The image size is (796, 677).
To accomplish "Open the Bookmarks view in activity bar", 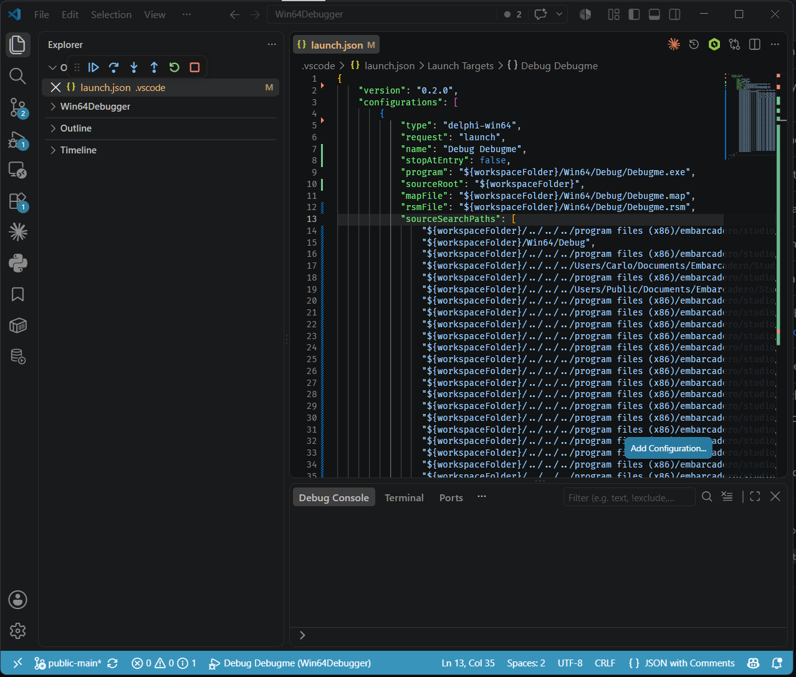I will [18, 294].
